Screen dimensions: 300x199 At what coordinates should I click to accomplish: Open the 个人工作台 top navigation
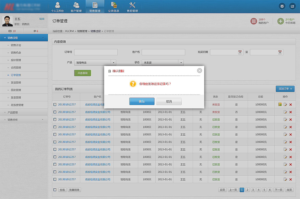pos(57,7)
